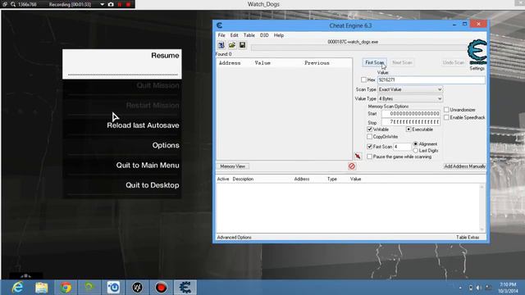Screen dimensions: 525x295
Task: Click the recorder screenshot camera icon
Action: coord(111,4)
